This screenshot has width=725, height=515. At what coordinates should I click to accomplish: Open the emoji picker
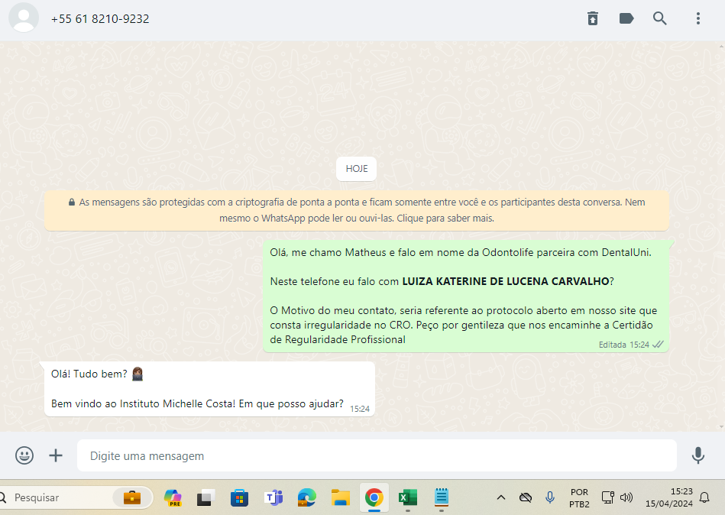coord(24,455)
